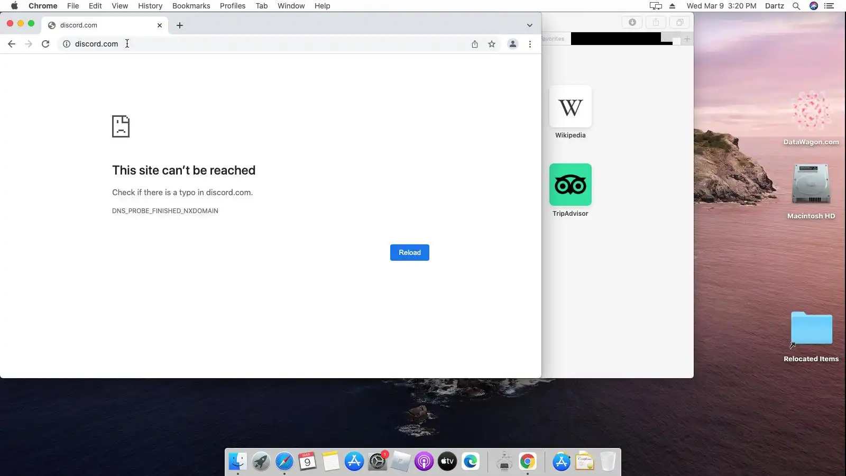Screen dimensions: 846x476
Task: Open a new Chrome tab
Action: pos(180,25)
